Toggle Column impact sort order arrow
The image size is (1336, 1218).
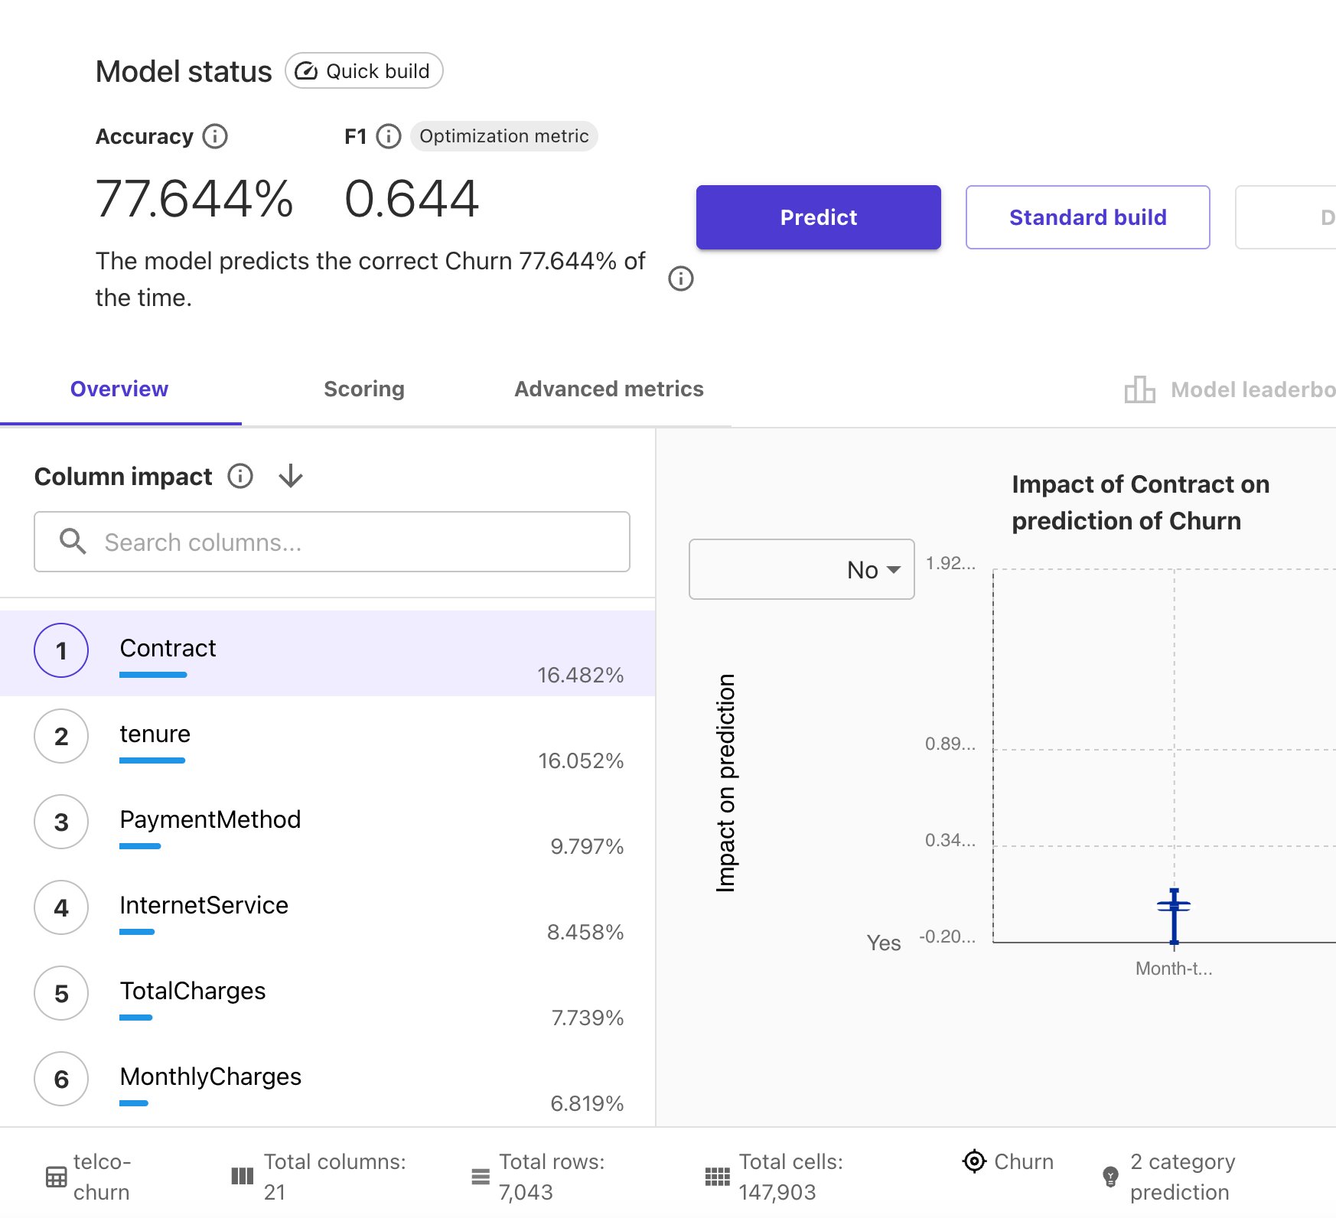point(291,476)
